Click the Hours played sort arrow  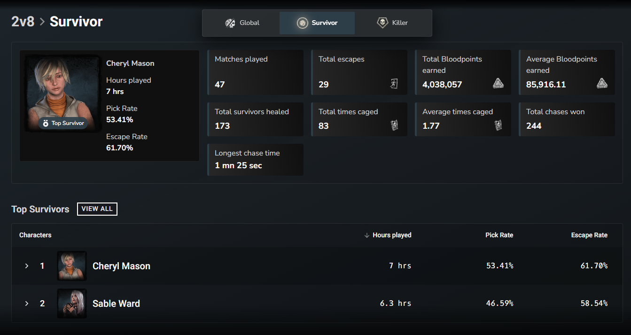pos(367,235)
